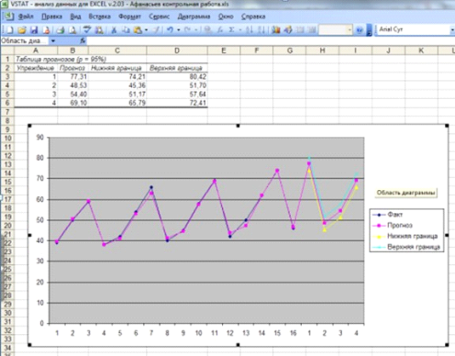Click the Cut scissors icon
Screen dimensions: 455x356
[114, 30]
